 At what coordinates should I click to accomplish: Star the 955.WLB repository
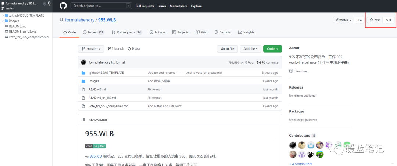tap(375, 20)
